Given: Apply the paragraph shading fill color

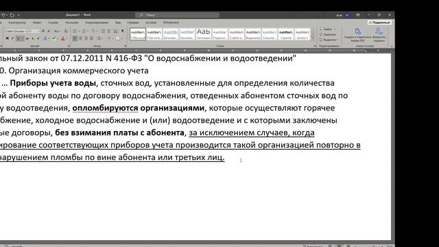Looking at the screenshot, I should point(109,38).
